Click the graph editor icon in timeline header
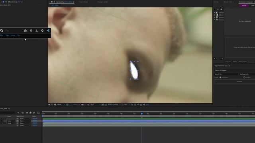 pos(39,113)
